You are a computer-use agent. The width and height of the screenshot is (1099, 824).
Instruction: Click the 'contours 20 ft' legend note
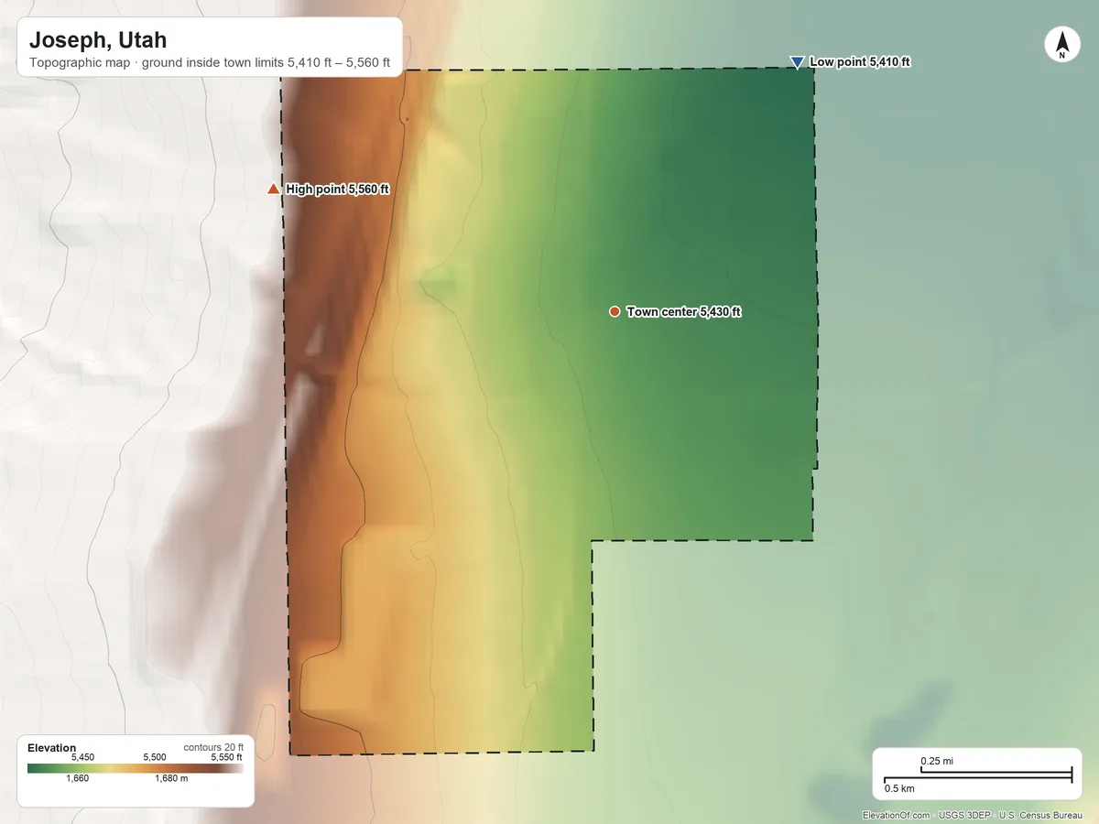pos(213,748)
